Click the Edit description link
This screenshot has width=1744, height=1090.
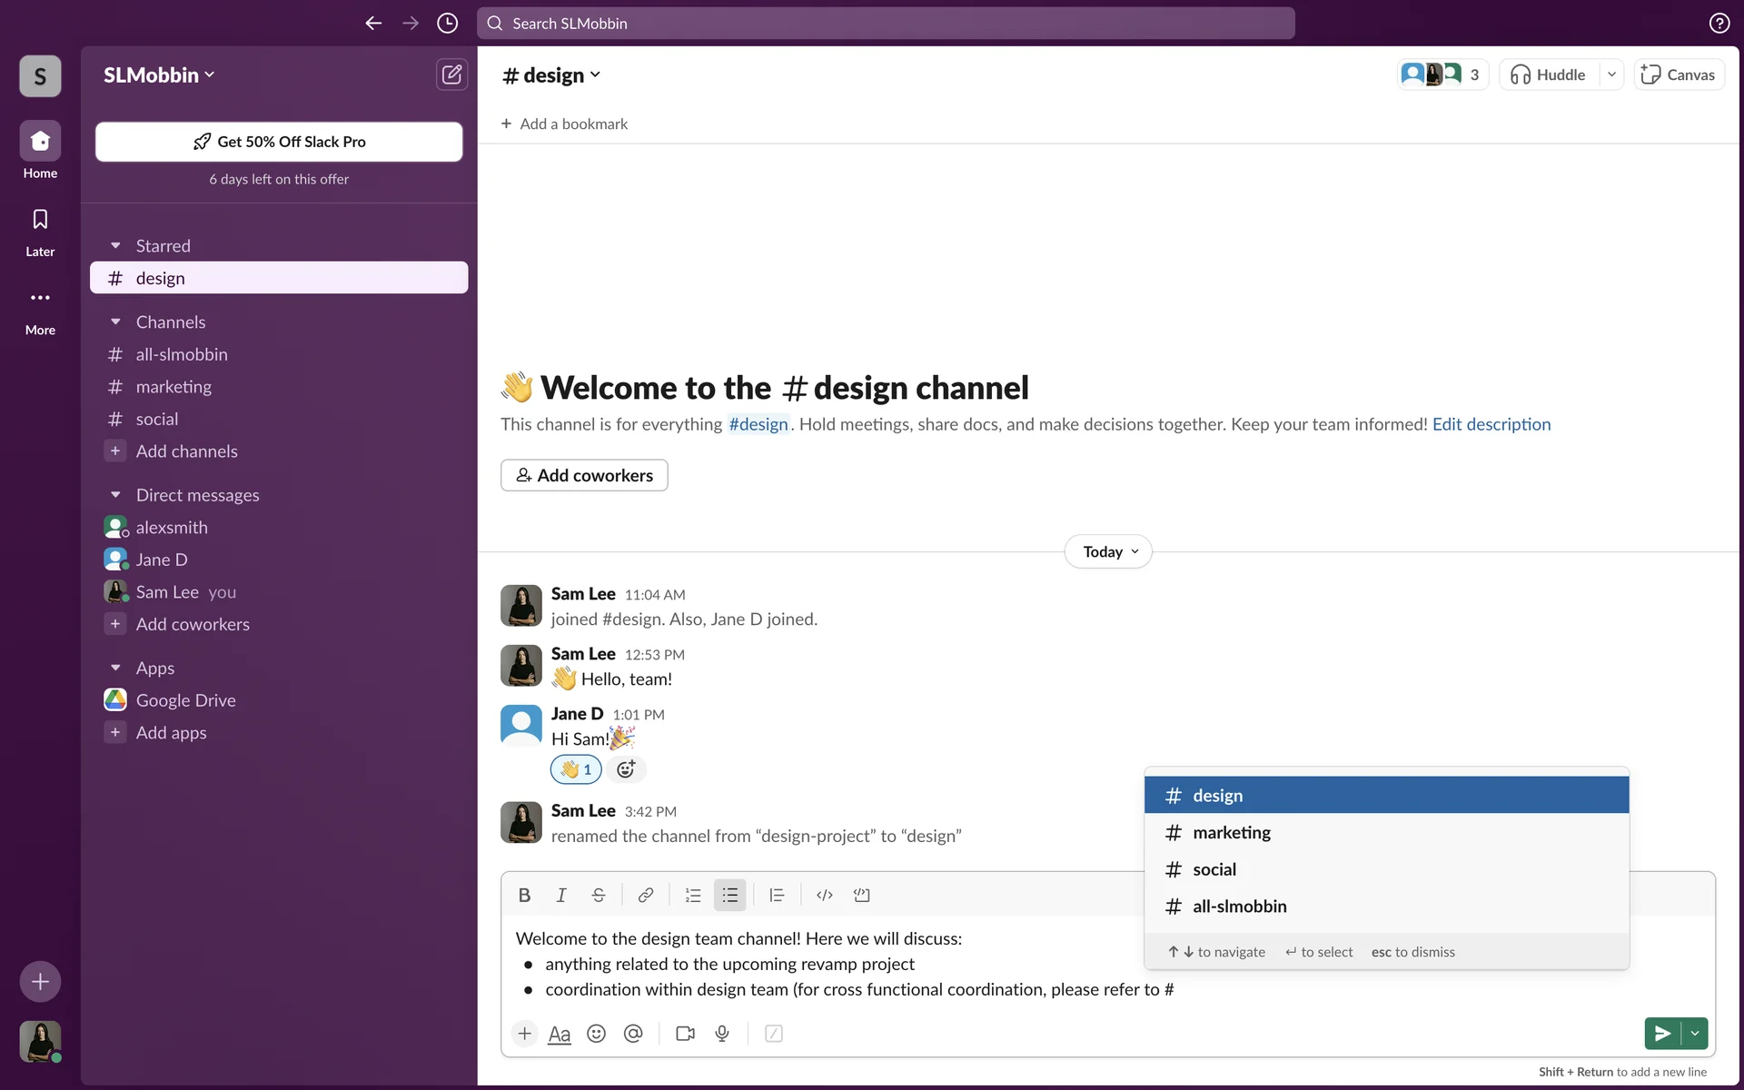point(1491,424)
